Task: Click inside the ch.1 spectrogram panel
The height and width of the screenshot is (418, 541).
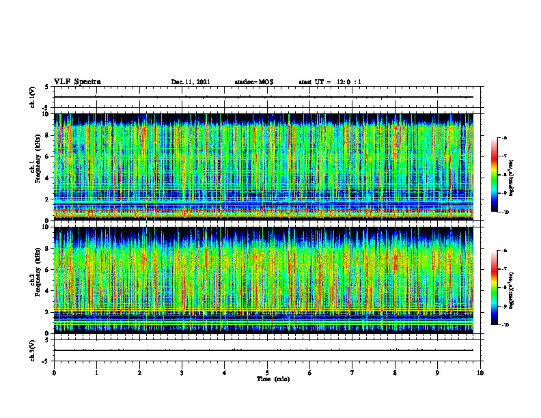Action: [264, 167]
